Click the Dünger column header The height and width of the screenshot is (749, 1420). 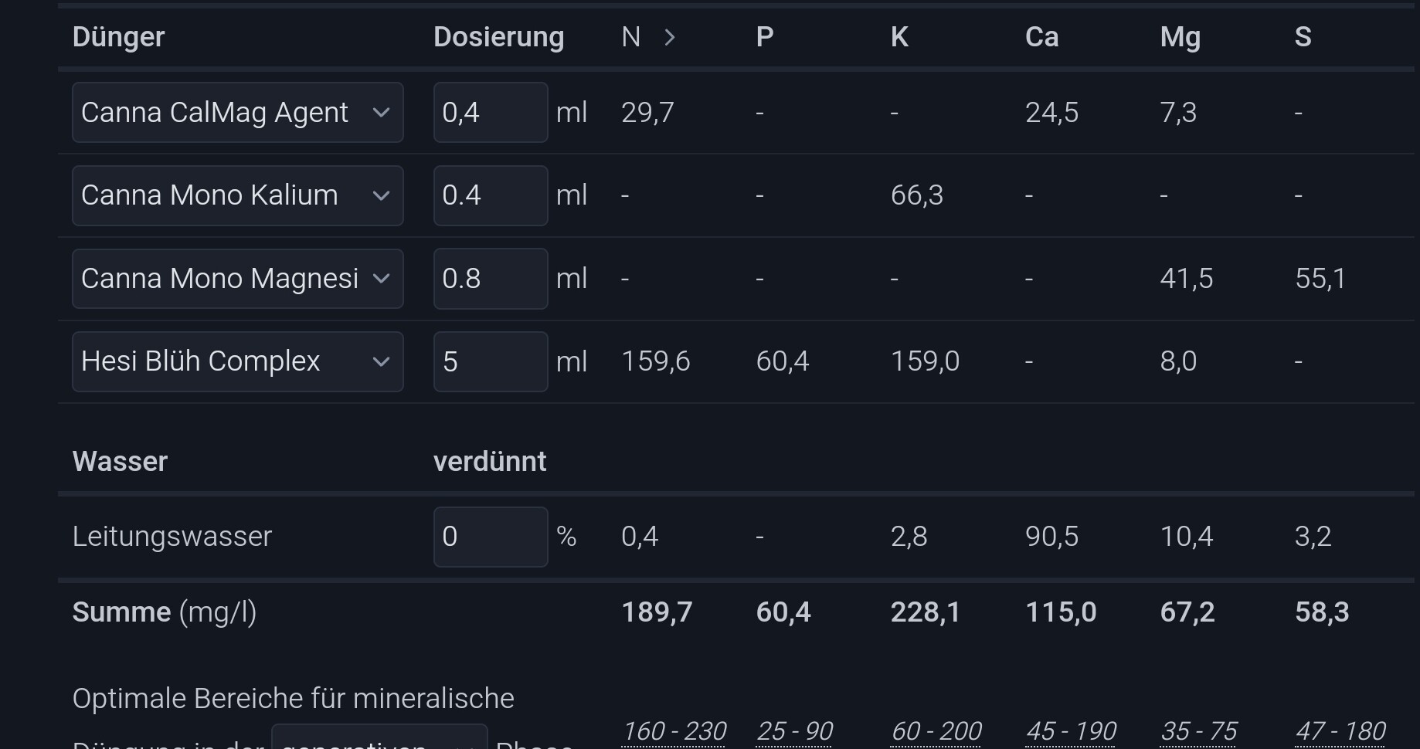click(118, 37)
